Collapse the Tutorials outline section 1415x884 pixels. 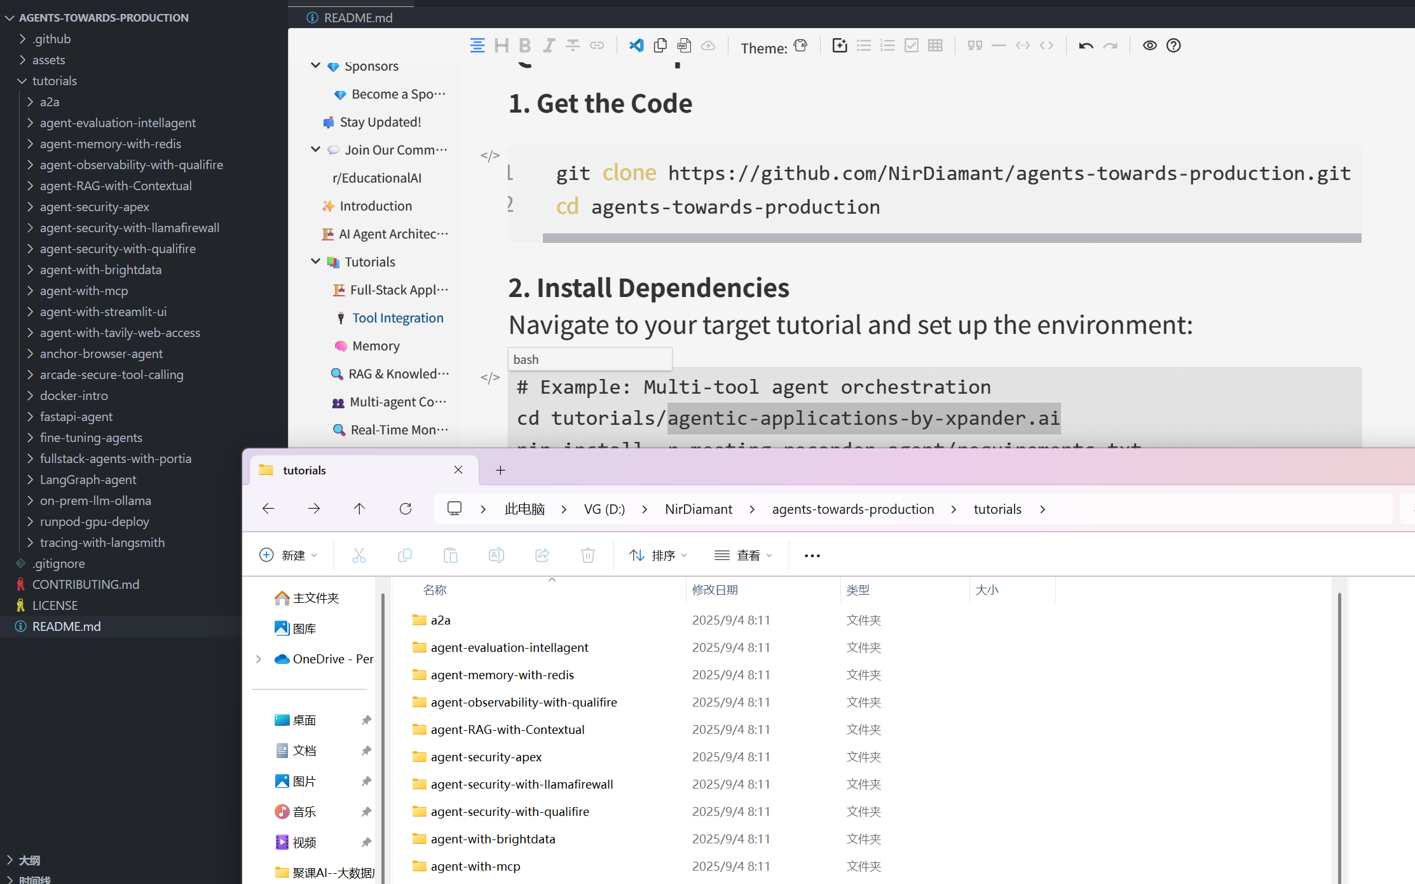315,261
